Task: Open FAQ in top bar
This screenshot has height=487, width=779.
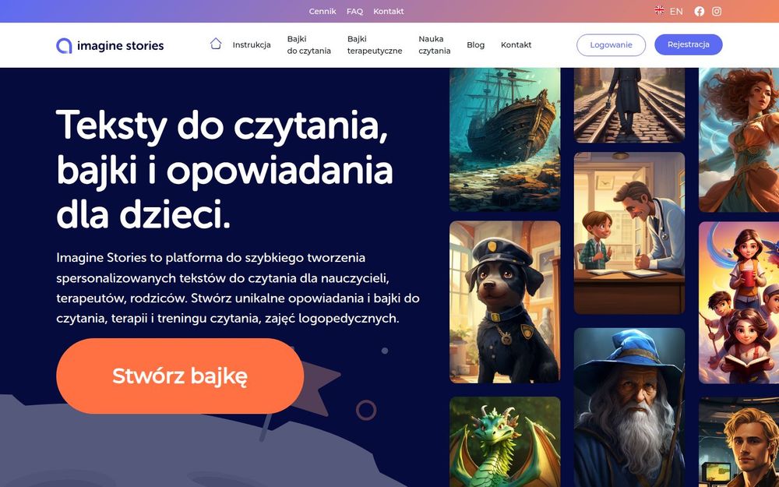Action: click(x=354, y=11)
